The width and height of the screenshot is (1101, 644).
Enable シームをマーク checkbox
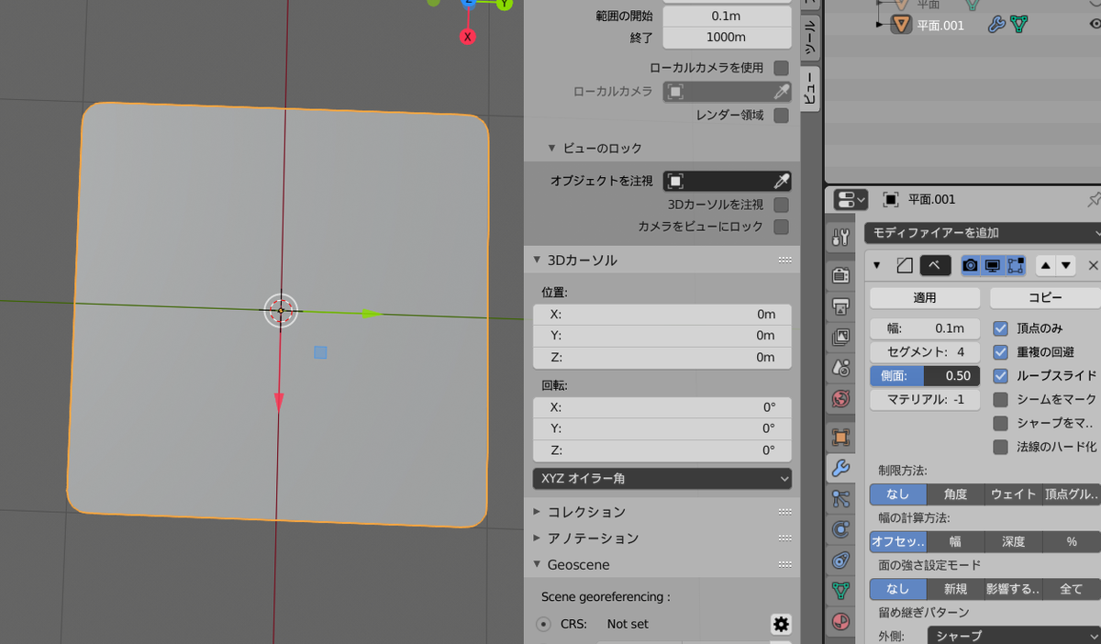coord(1001,400)
